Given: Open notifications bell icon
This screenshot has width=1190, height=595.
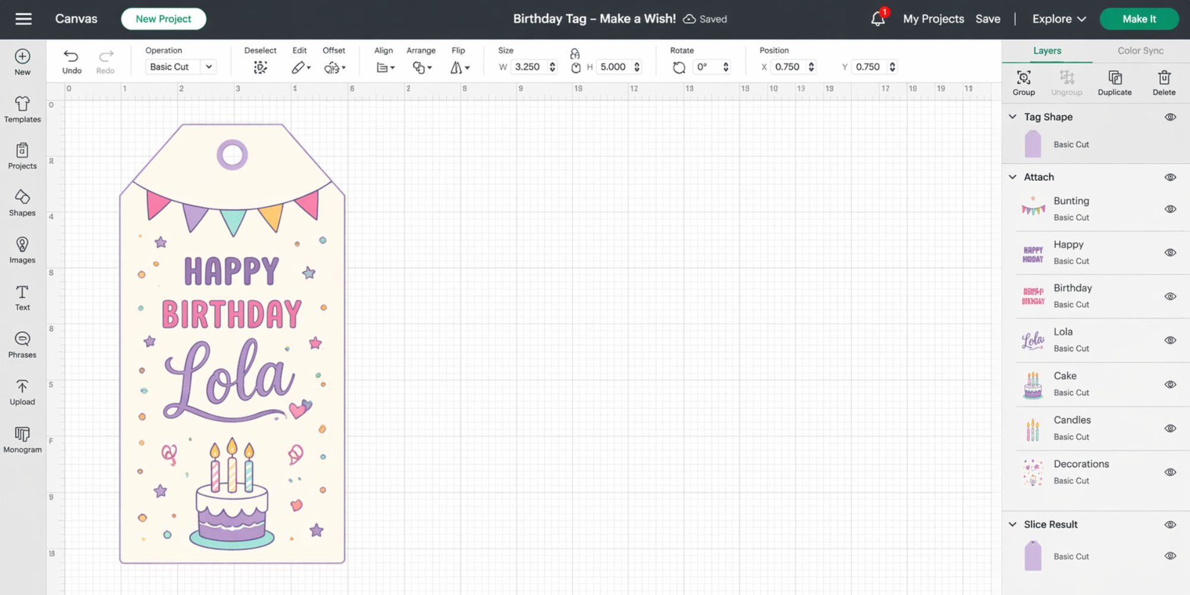Looking at the screenshot, I should (878, 19).
